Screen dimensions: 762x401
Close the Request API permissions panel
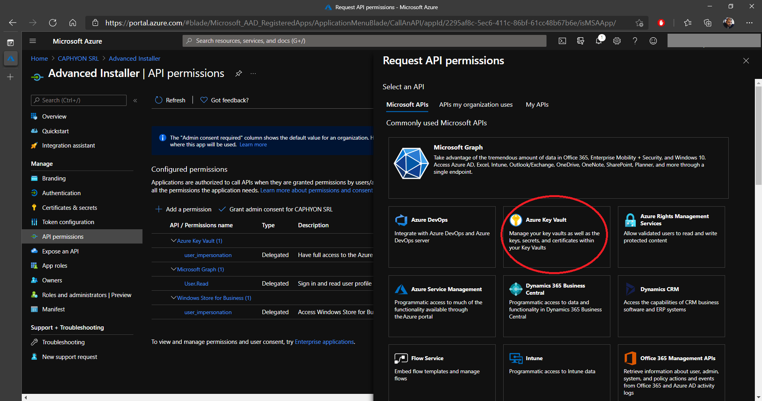click(x=746, y=61)
